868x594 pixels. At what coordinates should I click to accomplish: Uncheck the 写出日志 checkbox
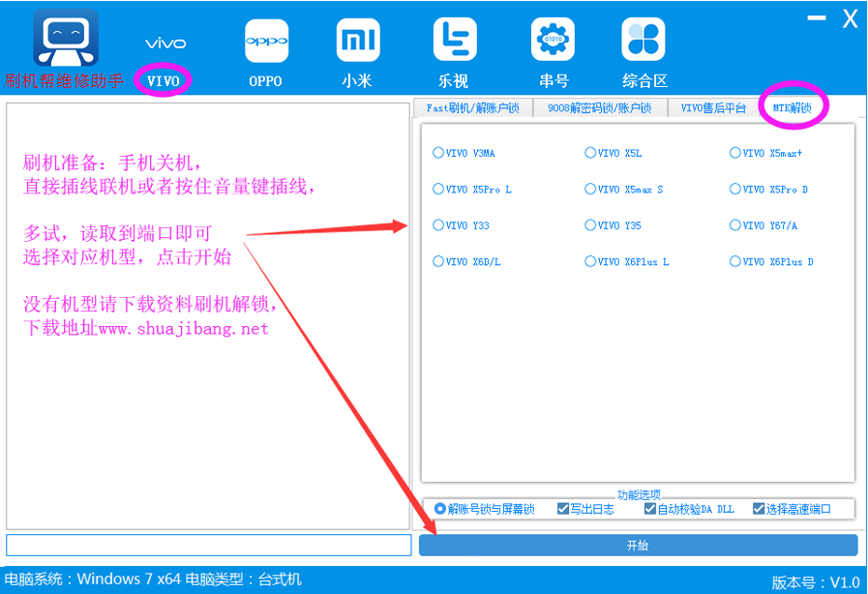[563, 509]
